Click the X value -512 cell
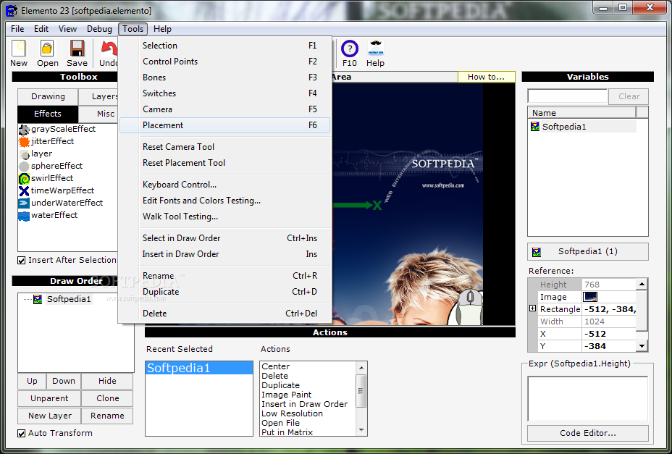The width and height of the screenshot is (672, 454). point(609,334)
